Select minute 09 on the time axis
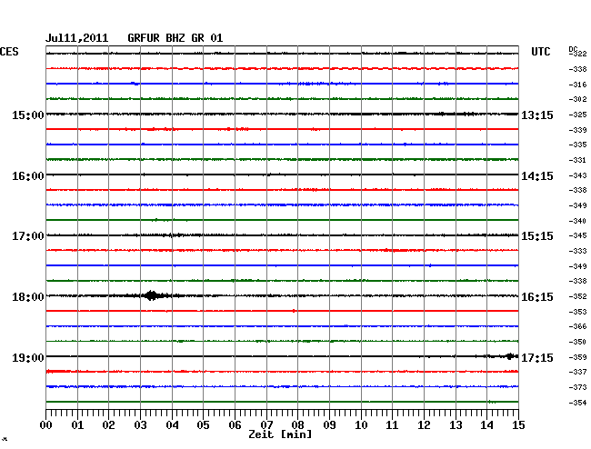 click(329, 425)
